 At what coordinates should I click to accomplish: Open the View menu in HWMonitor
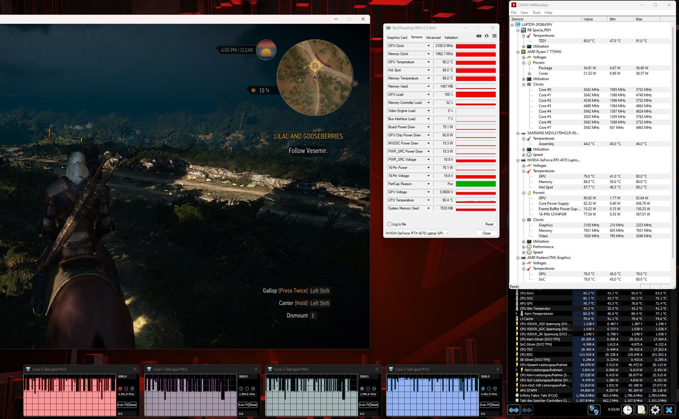point(524,12)
